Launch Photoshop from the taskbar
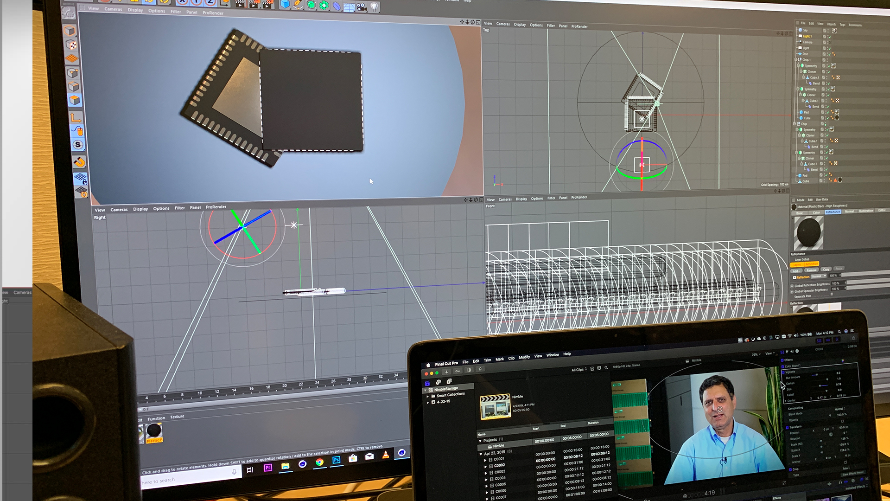Screen dimensions: 890x501 [337, 460]
